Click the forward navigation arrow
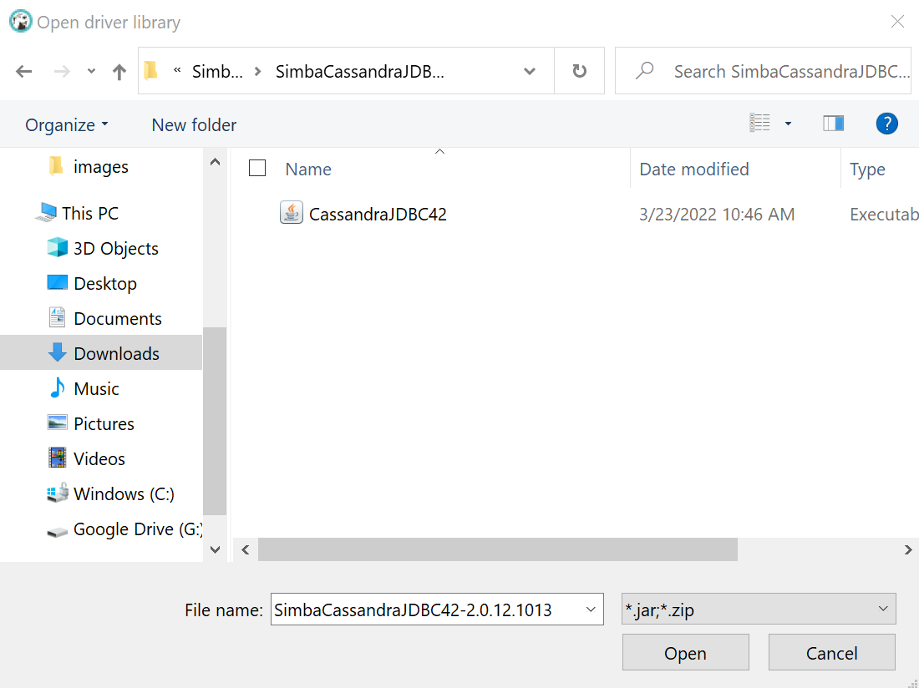The height and width of the screenshot is (688, 919). click(62, 72)
